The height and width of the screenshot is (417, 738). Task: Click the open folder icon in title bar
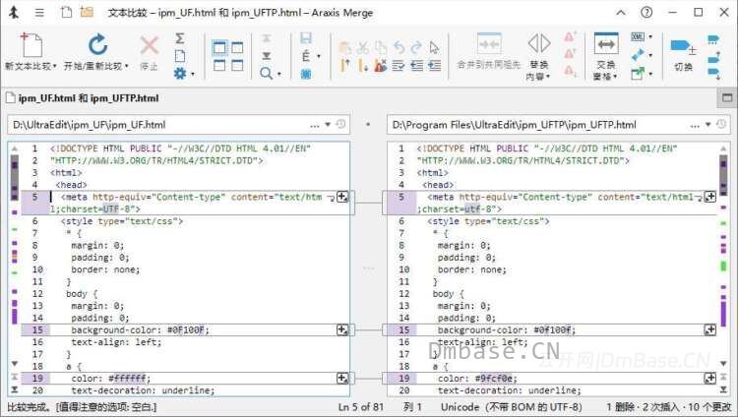87,12
